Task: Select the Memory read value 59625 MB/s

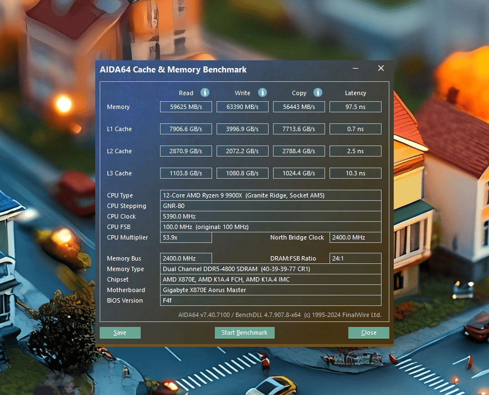Action: coord(186,107)
